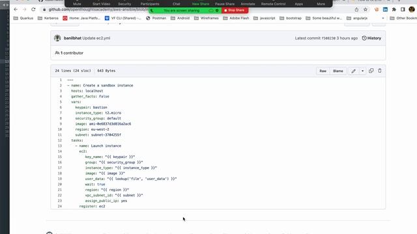Select line number 13 in code
Screen dimensions: 417x234
click(x=59, y=146)
